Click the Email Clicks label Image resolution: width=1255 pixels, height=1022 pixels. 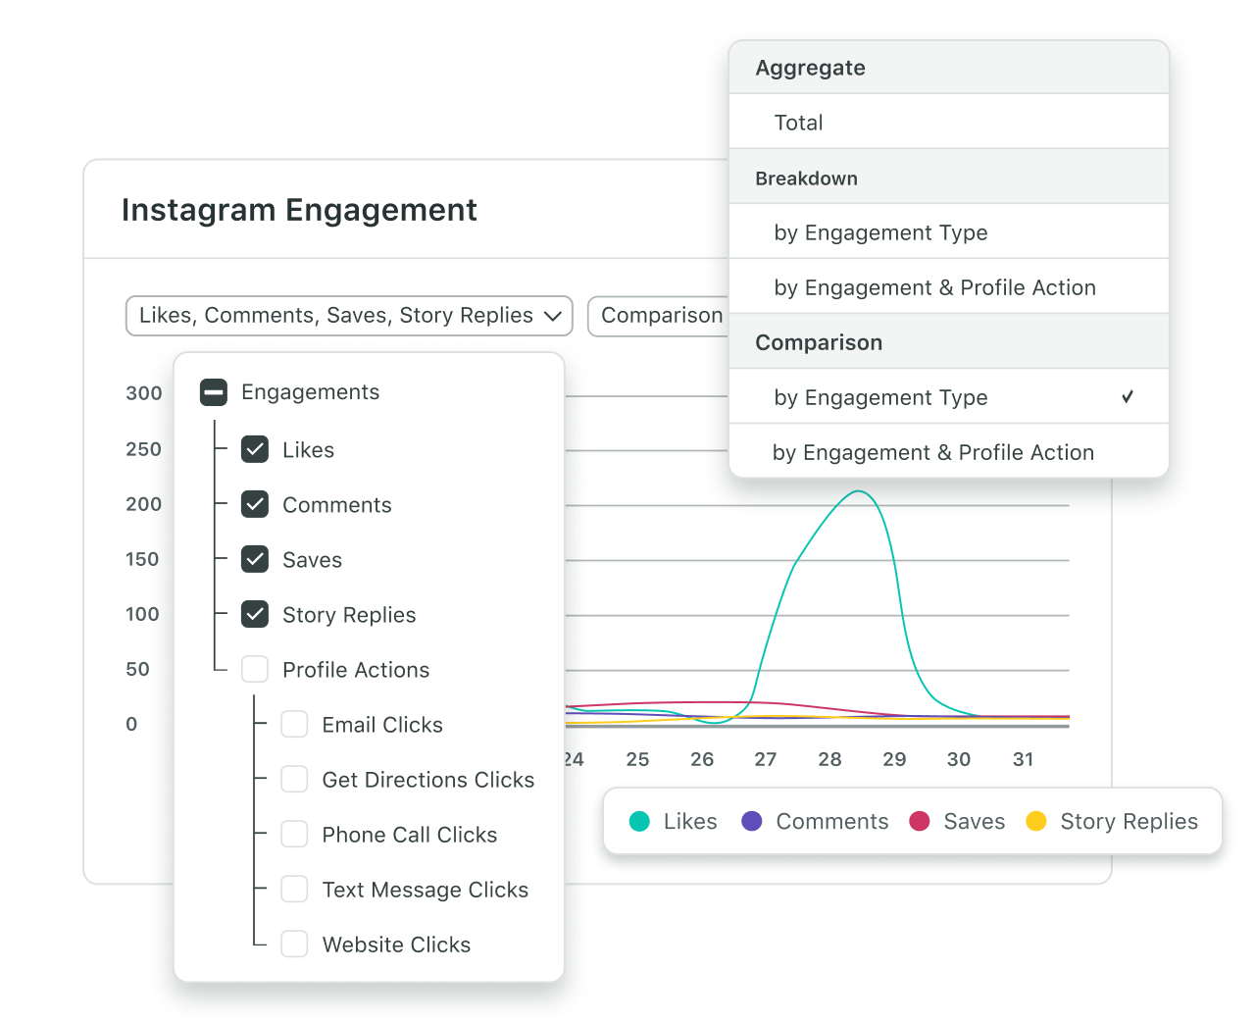pos(382,724)
